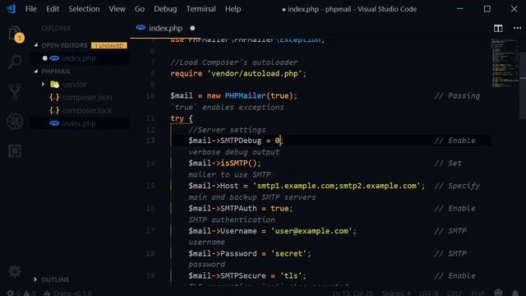The width and height of the screenshot is (526, 296).
Task: Click the try keyword on line 11
Action: 178,118
